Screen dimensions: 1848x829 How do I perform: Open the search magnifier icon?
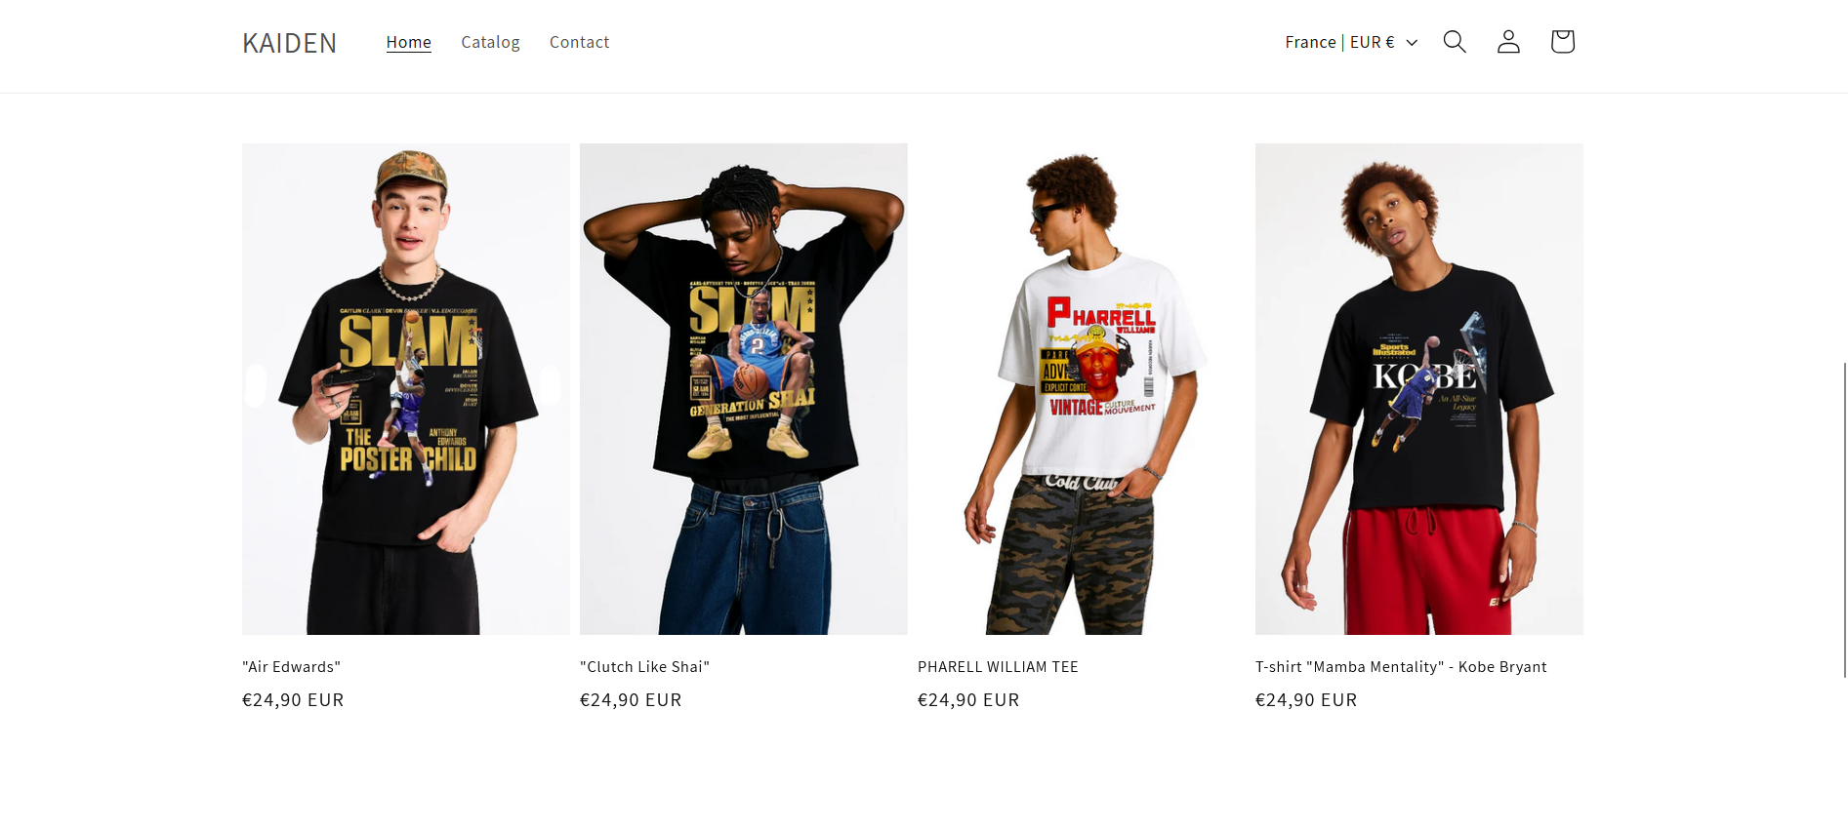tap(1455, 42)
